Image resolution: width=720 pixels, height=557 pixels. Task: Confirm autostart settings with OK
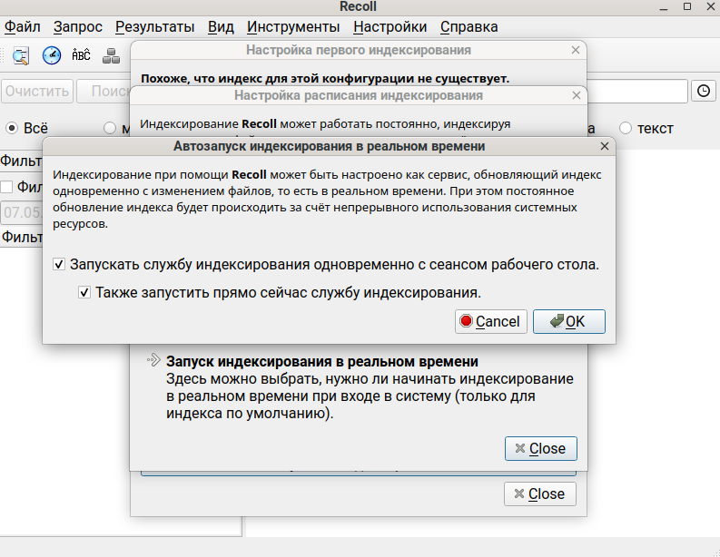(568, 321)
